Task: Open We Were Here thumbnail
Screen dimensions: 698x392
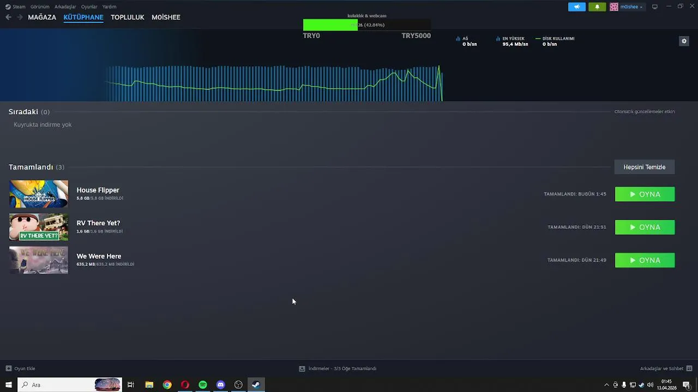Action: tap(39, 260)
